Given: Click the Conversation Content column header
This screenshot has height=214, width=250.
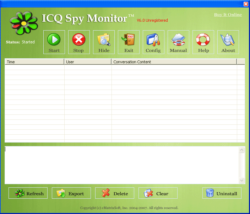Looking at the screenshot, I should tap(174, 62).
